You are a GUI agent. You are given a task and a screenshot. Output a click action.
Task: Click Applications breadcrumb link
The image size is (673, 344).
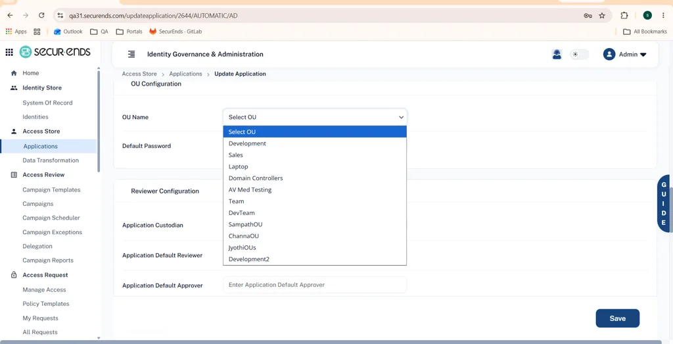coord(185,74)
